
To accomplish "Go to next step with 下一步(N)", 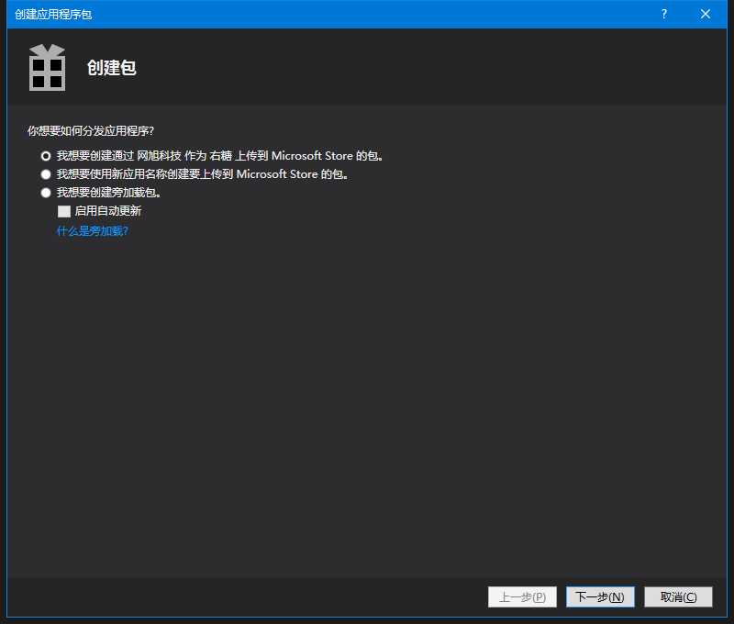I will (x=600, y=596).
